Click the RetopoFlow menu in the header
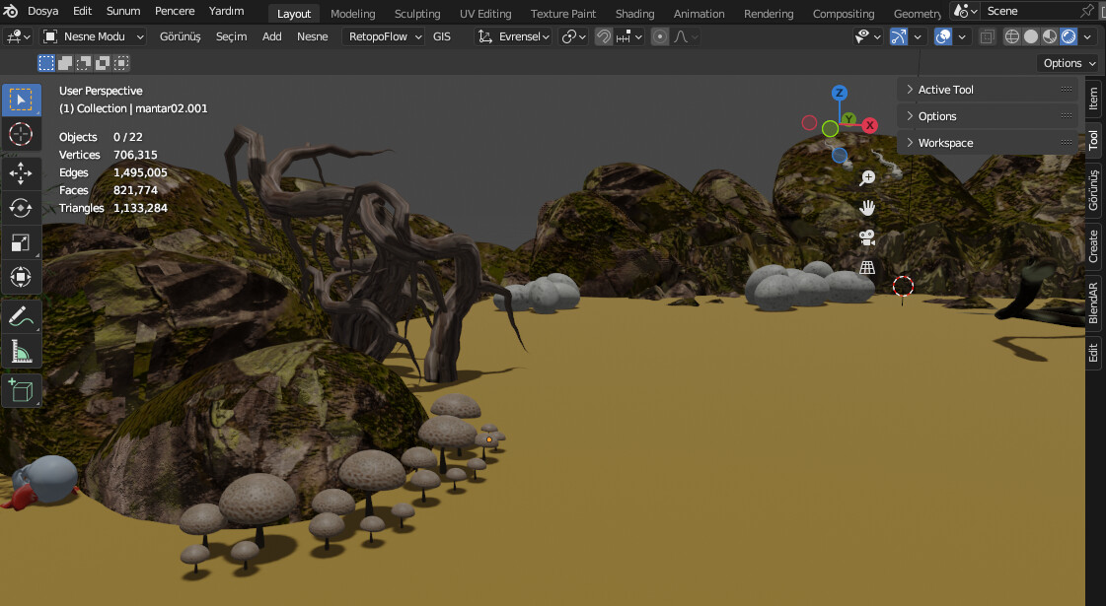 pyautogui.click(x=382, y=35)
